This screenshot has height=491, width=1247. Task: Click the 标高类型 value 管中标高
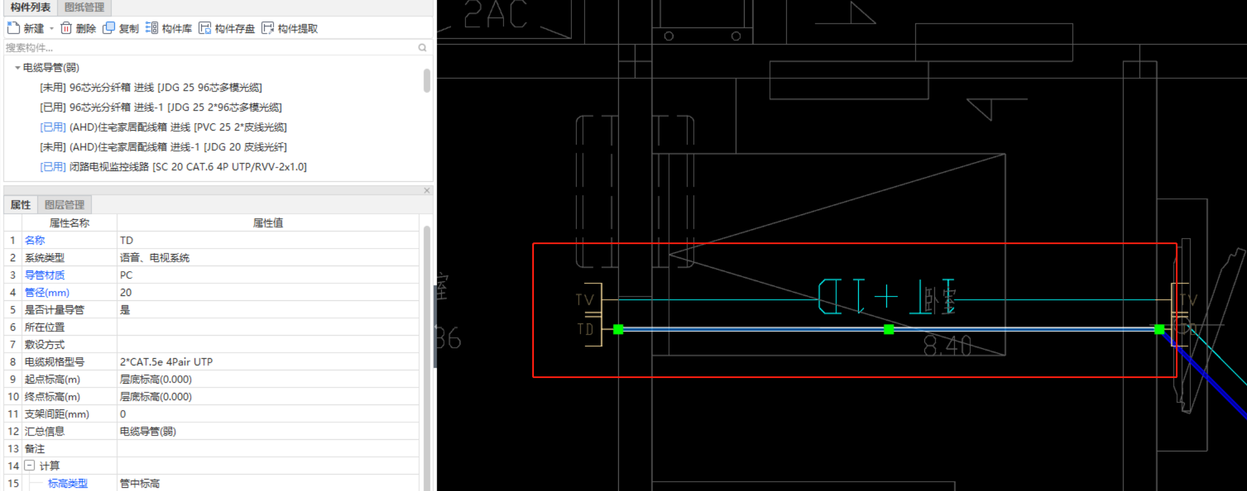click(x=268, y=483)
